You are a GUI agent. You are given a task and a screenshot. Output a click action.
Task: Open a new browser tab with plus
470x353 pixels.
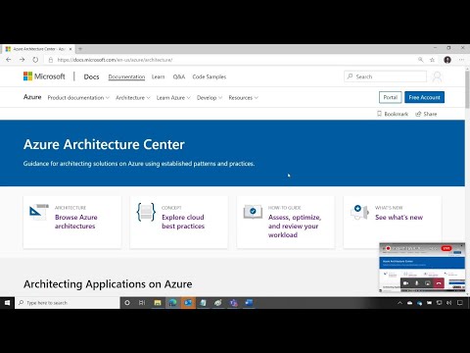click(x=80, y=49)
